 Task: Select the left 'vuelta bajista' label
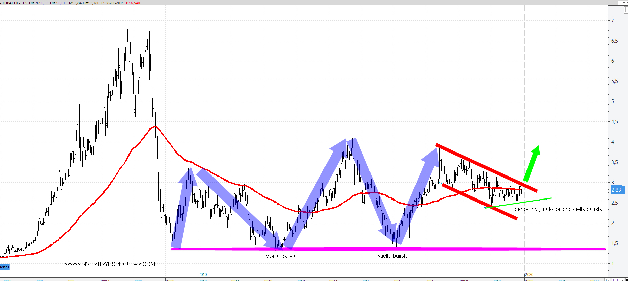[x=281, y=256]
